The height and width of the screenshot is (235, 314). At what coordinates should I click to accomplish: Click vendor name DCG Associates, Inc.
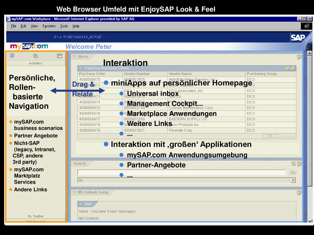186,91
